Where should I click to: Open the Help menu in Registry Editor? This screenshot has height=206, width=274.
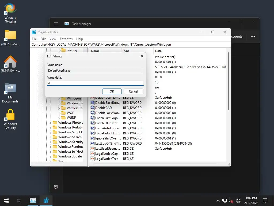(79, 39)
